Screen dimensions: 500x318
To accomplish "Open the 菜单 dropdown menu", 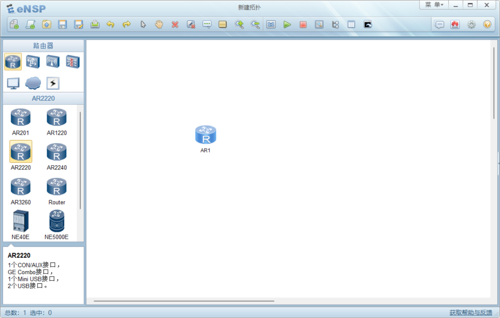I will tap(434, 5).
